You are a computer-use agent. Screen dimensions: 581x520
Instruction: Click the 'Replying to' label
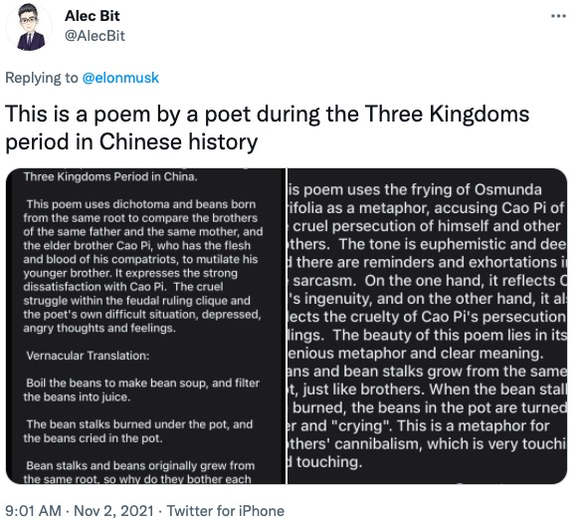(x=42, y=78)
